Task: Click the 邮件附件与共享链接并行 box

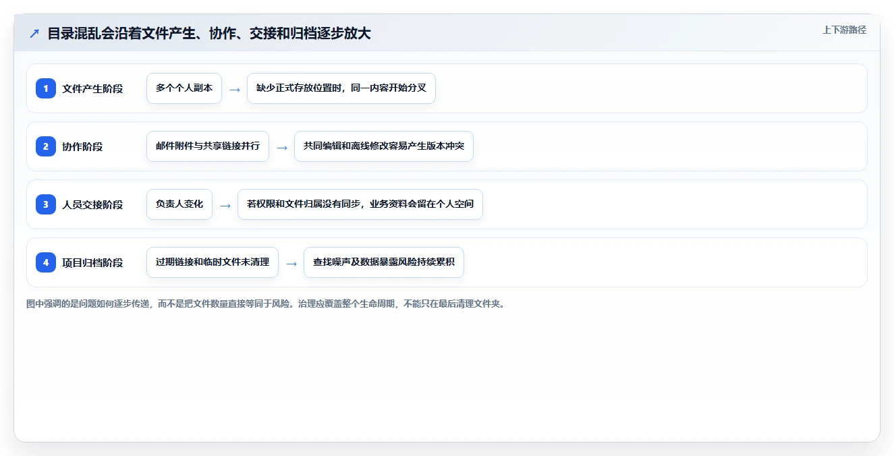Action: pos(208,146)
